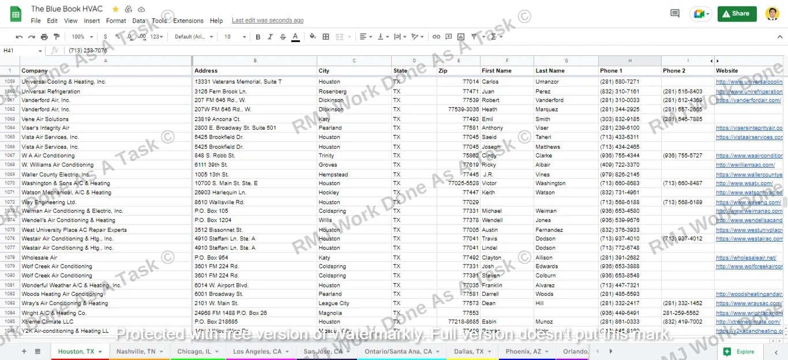
Task: Open the Insert menu
Action: (x=92, y=21)
